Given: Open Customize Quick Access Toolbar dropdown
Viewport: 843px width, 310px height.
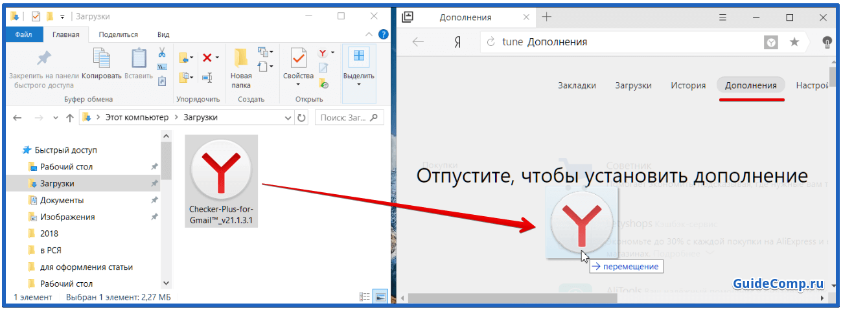Looking at the screenshot, I should tap(62, 16).
